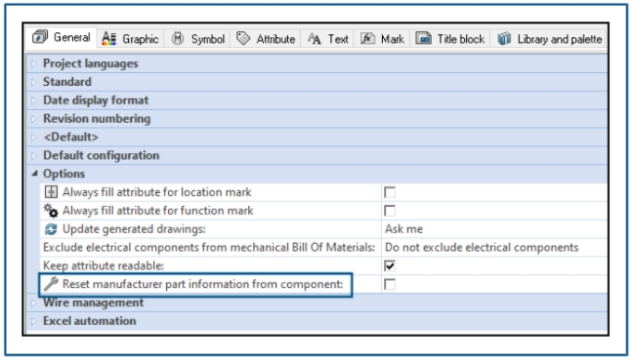Click the Symbol tab motor icon
Viewport: 635px width, 362px height.
[177, 39]
